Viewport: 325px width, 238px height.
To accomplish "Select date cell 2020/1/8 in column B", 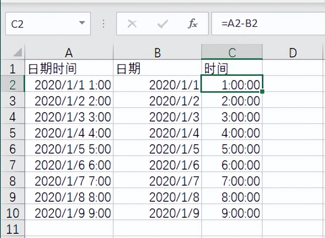I will (x=157, y=196).
